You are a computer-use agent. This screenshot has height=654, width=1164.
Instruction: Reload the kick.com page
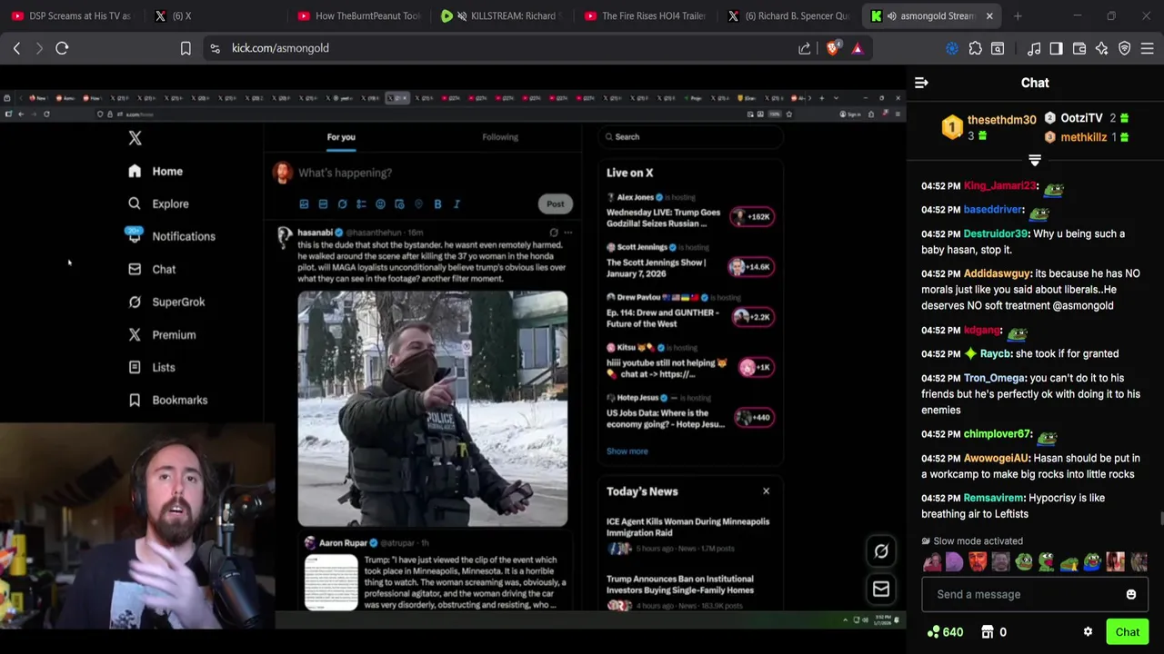(62, 48)
